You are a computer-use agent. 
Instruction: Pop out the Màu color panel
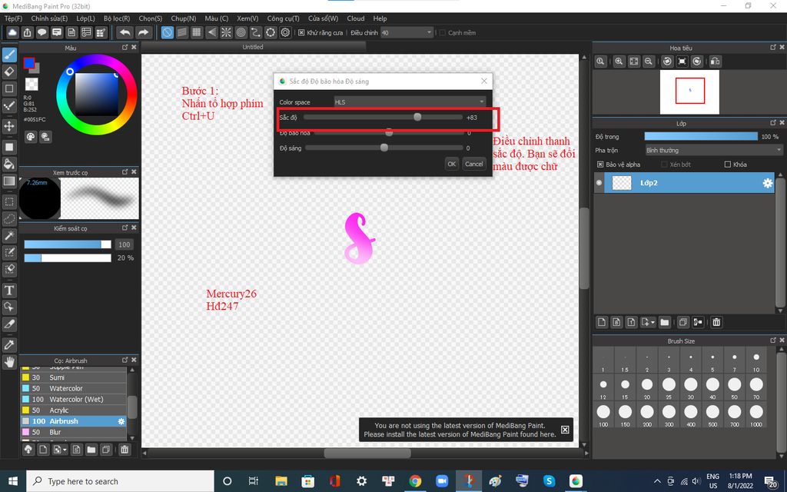pos(125,47)
